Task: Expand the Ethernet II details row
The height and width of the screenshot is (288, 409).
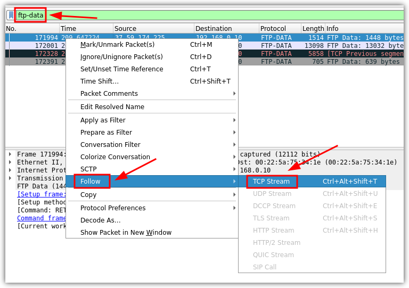Action: pos(10,162)
